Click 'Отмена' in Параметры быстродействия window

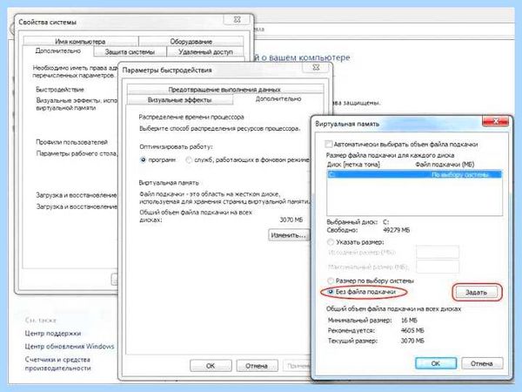[x=257, y=366]
